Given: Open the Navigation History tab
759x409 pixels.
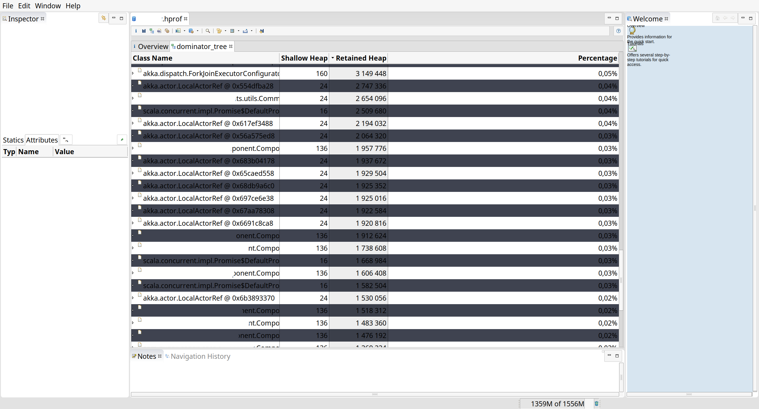Looking at the screenshot, I should coord(200,356).
